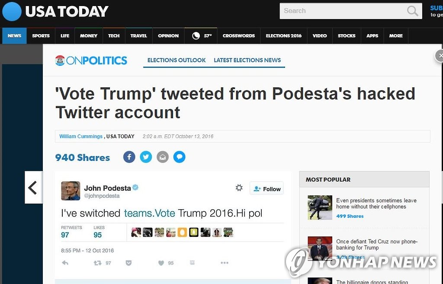Click the search magnifier icon
The height and width of the screenshot is (284, 443).
(x=412, y=11)
